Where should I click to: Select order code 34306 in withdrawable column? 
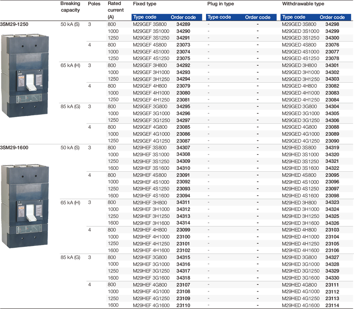(332, 120)
